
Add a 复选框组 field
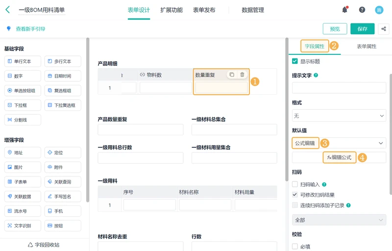pyautogui.click(x=63, y=91)
